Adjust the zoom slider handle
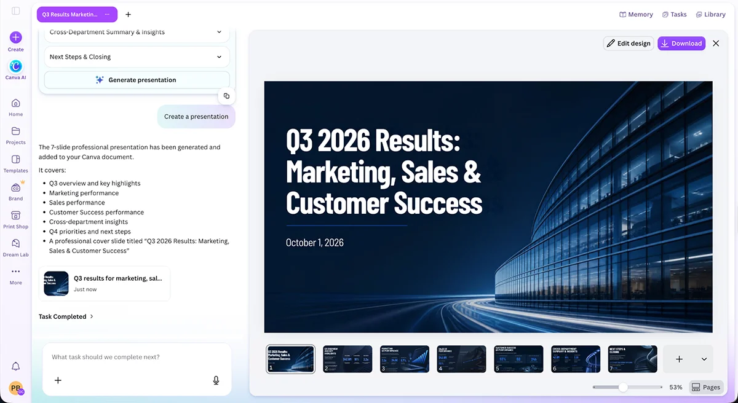This screenshot has width=738, height=403. coord(623,387)
